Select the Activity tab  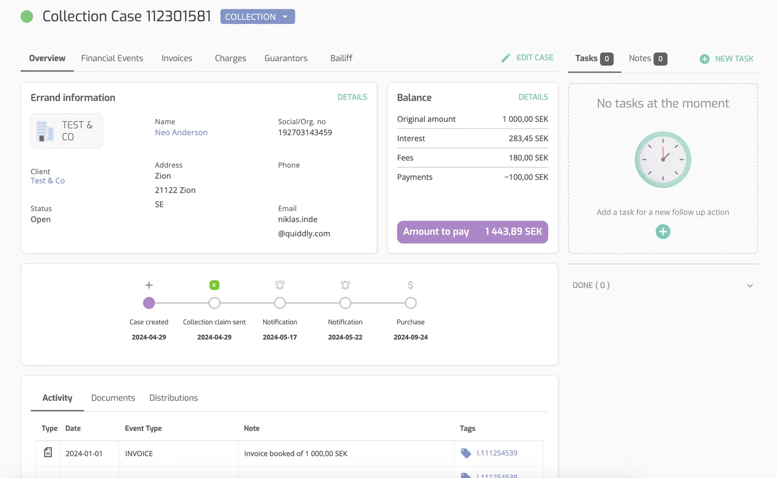click(x=57, y=398)
